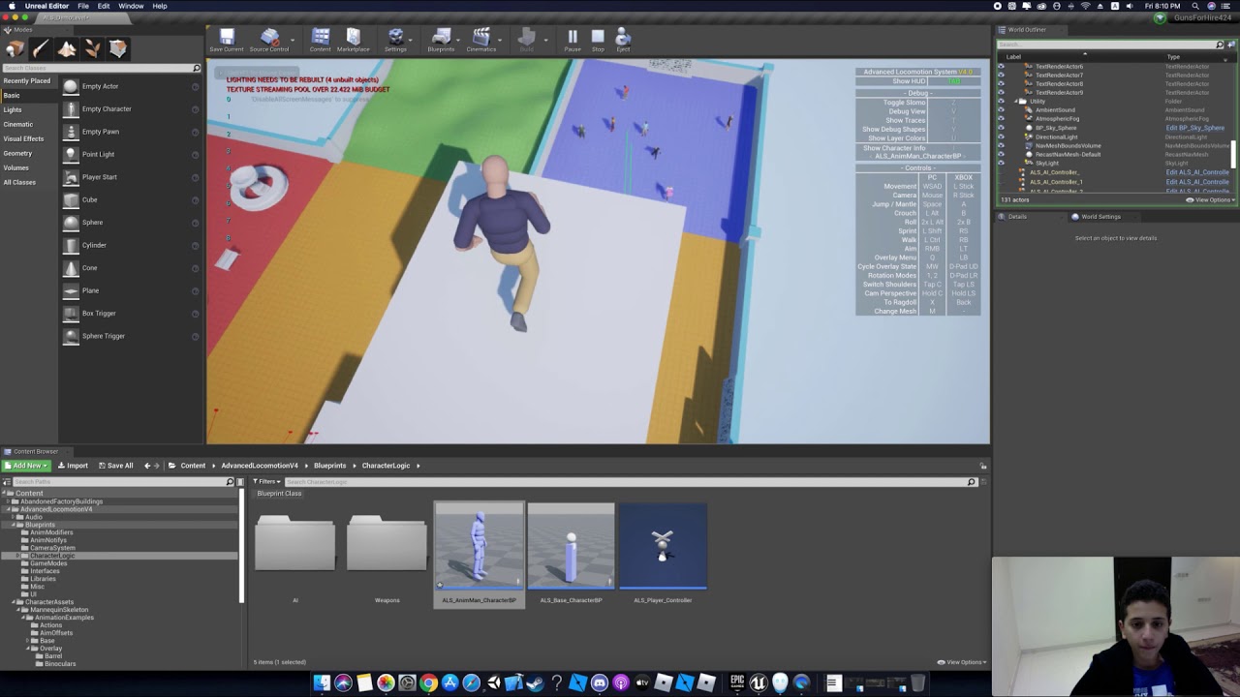Select the ALS_Base_CharacterBP thumbnail
Screen dimensions: 1240x697
(x=571, y=547)
